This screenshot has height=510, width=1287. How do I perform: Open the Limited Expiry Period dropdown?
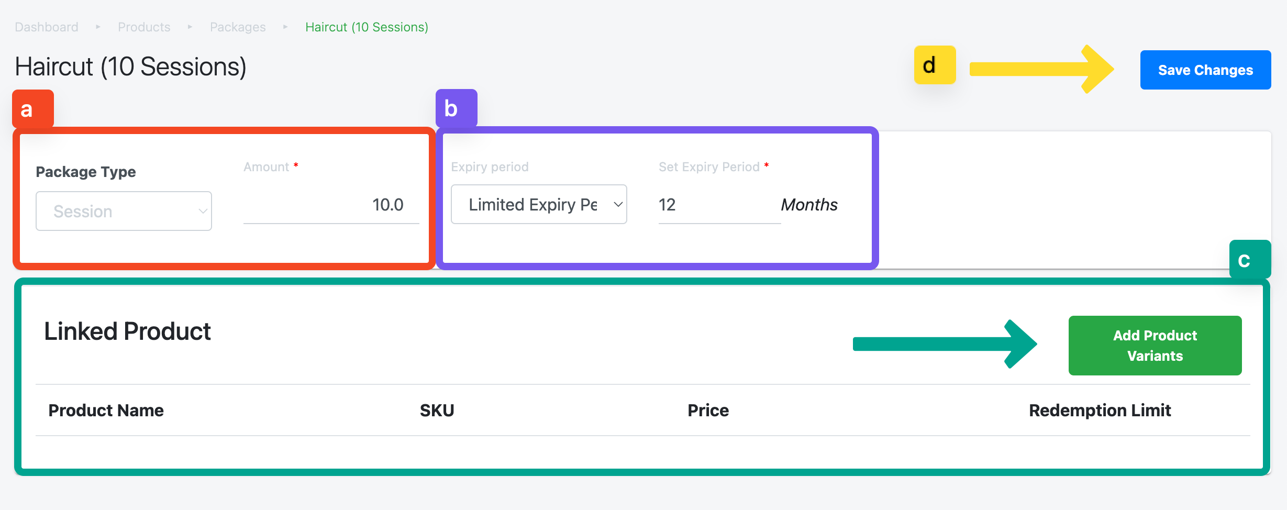pos(539,204)
